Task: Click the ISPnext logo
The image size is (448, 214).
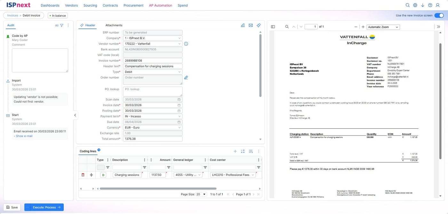Action: 18,5
